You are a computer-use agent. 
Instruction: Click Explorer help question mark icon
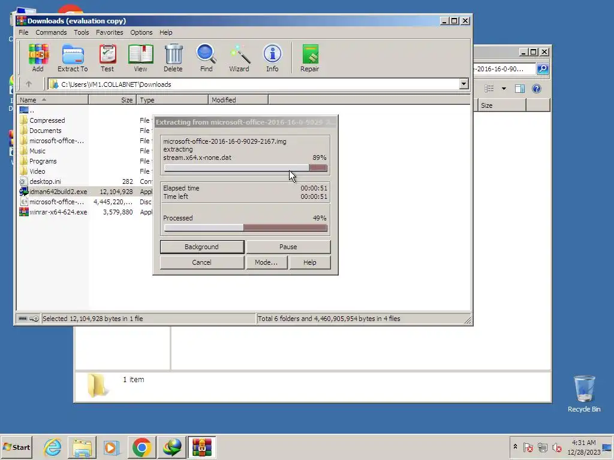point(537,89)
